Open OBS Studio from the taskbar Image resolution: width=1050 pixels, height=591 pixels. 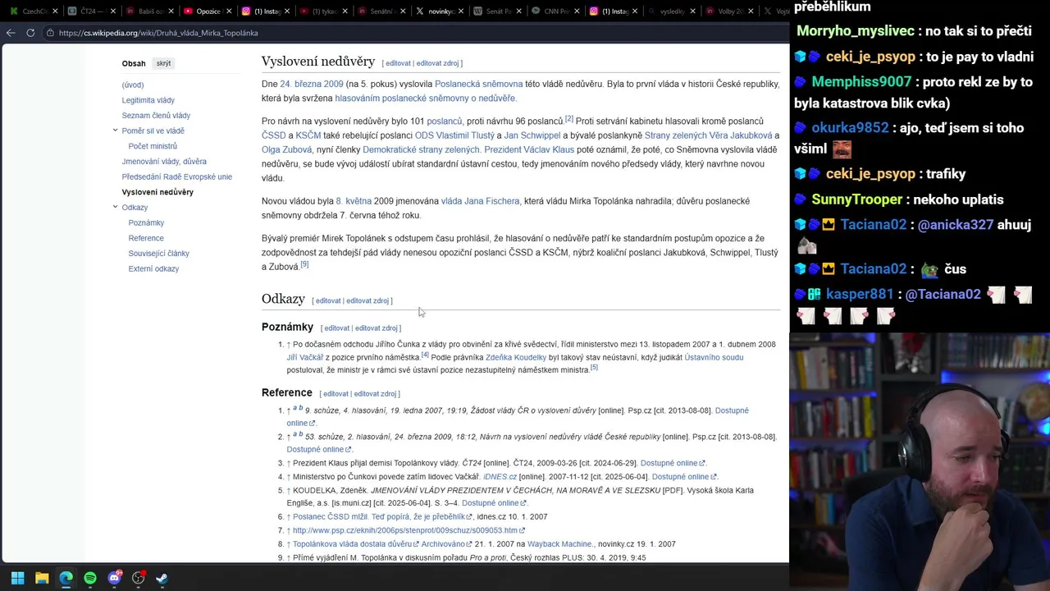coord(138,578)
